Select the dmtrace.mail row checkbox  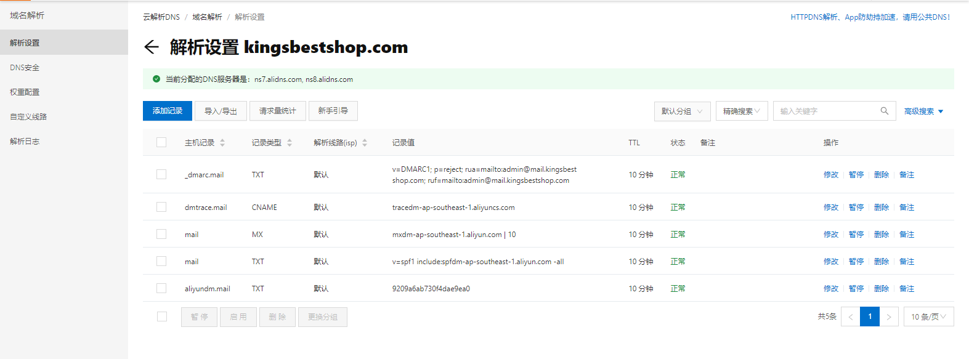coord(161,207)
